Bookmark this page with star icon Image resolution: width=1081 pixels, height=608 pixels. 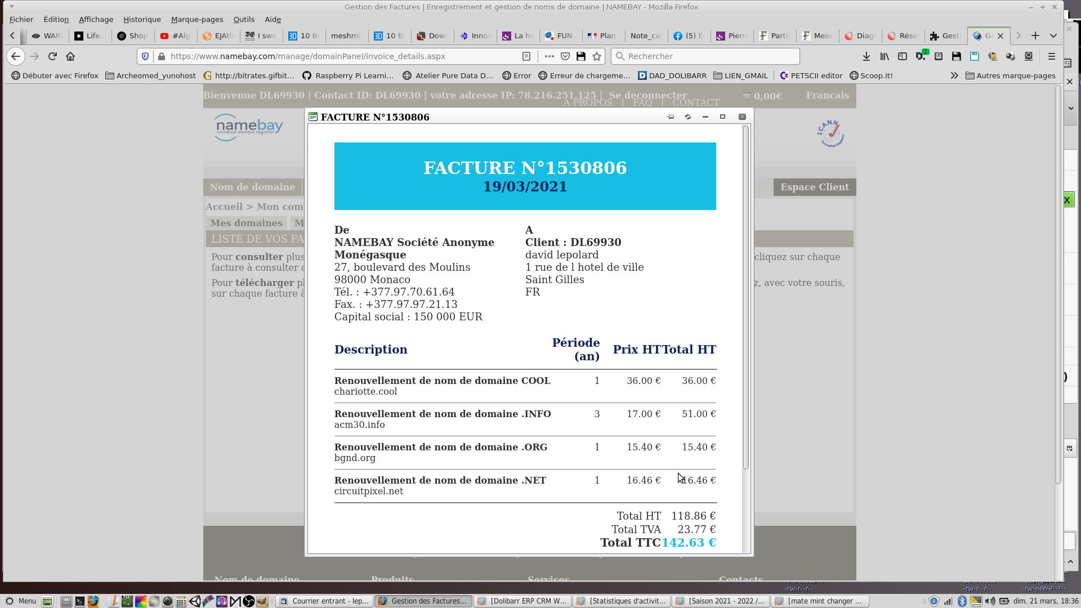click(597, 56)
